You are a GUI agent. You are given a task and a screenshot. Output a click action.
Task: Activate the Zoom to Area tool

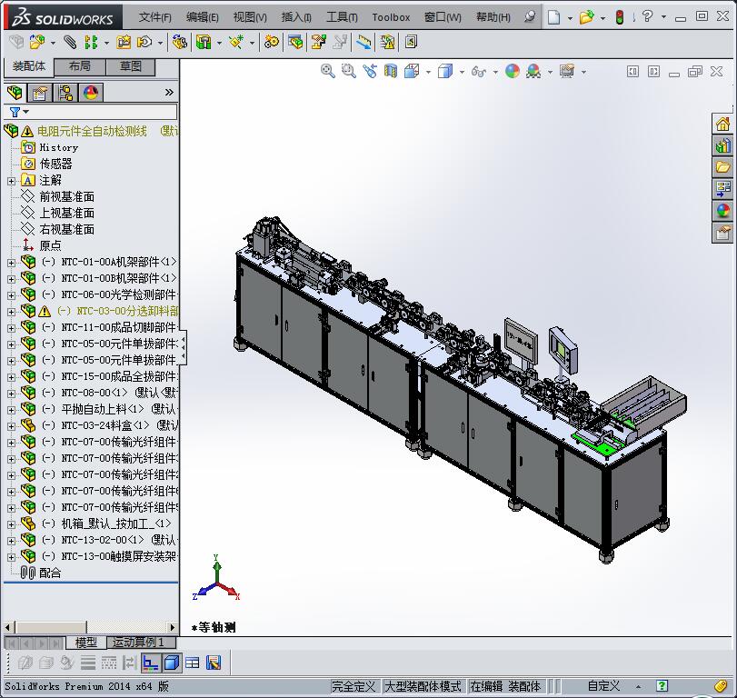[347, 71]
